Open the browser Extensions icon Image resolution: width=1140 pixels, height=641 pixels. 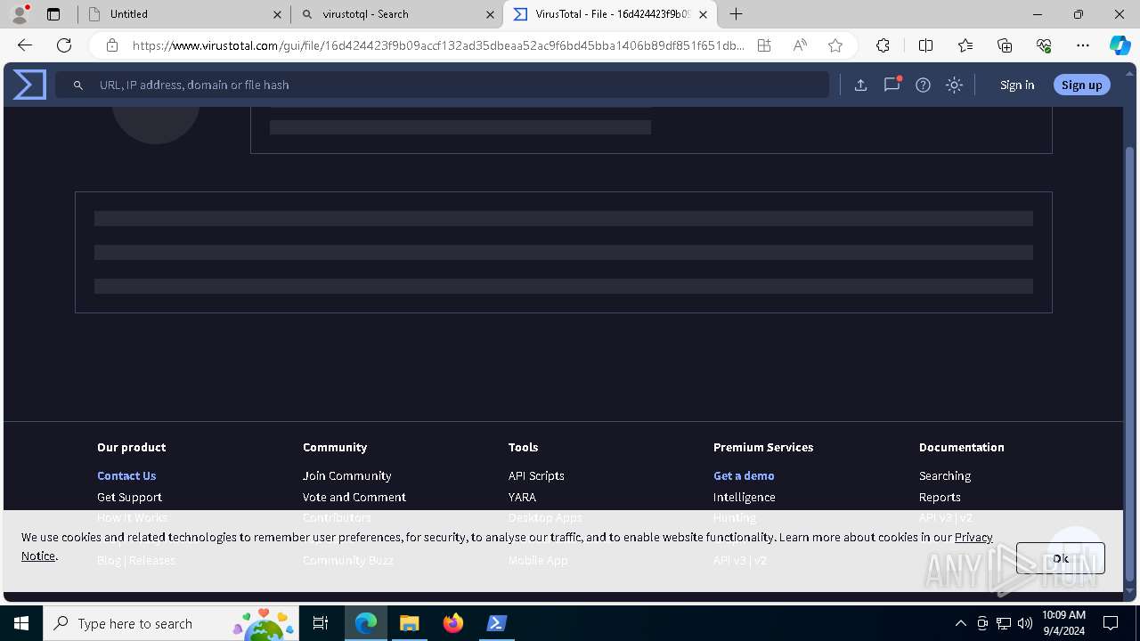(x=883, y=45)
